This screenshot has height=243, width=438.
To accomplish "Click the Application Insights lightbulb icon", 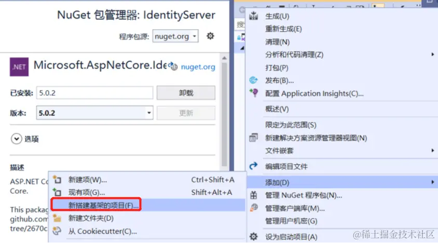I will tap(254, 92).
